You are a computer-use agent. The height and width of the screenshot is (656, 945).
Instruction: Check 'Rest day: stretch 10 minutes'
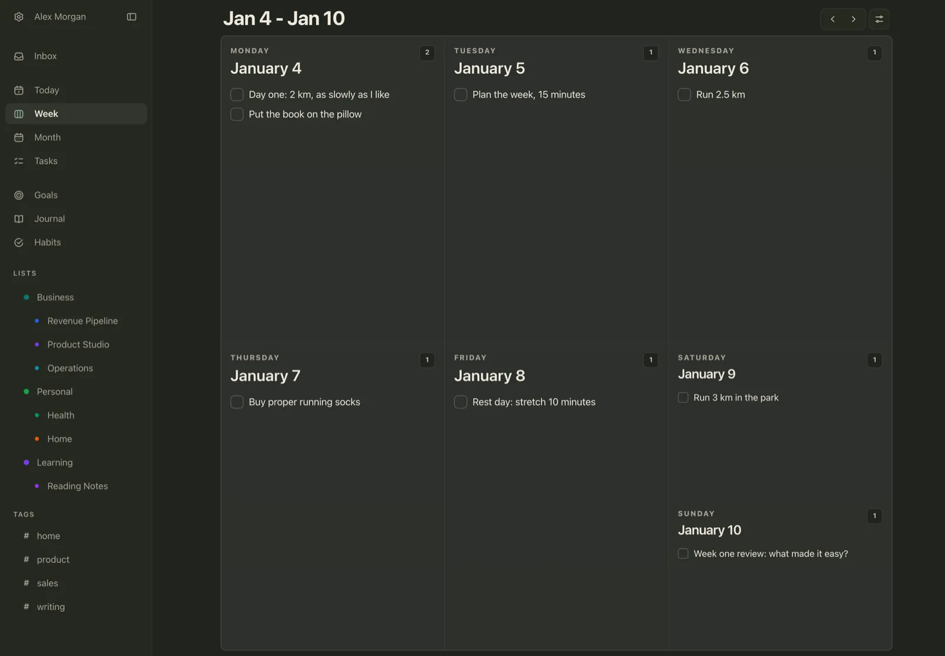pyautogui.click(x=461, y=402)
